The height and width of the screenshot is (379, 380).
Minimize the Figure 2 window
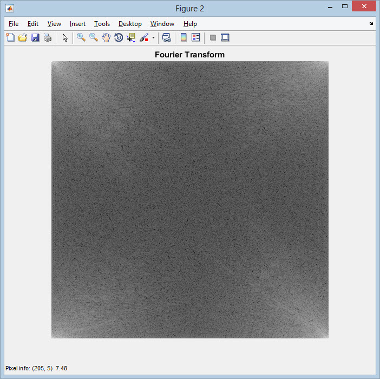(x=330, y=8)
